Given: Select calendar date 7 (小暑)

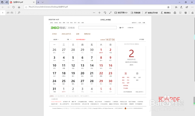Looking at the screenshot, I should pos(92,59).
